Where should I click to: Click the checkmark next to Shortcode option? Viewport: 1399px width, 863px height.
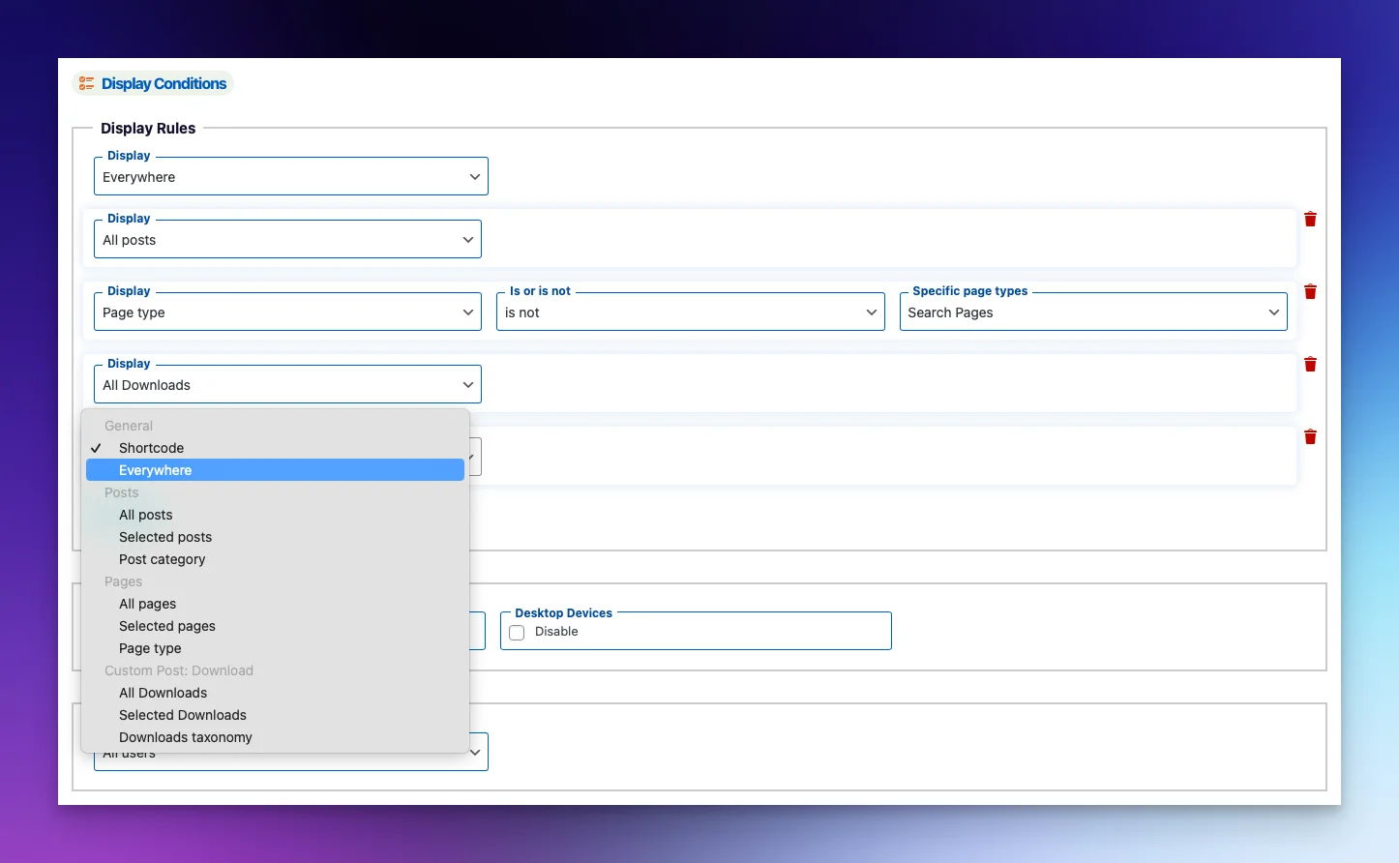(x=96, y=448)
